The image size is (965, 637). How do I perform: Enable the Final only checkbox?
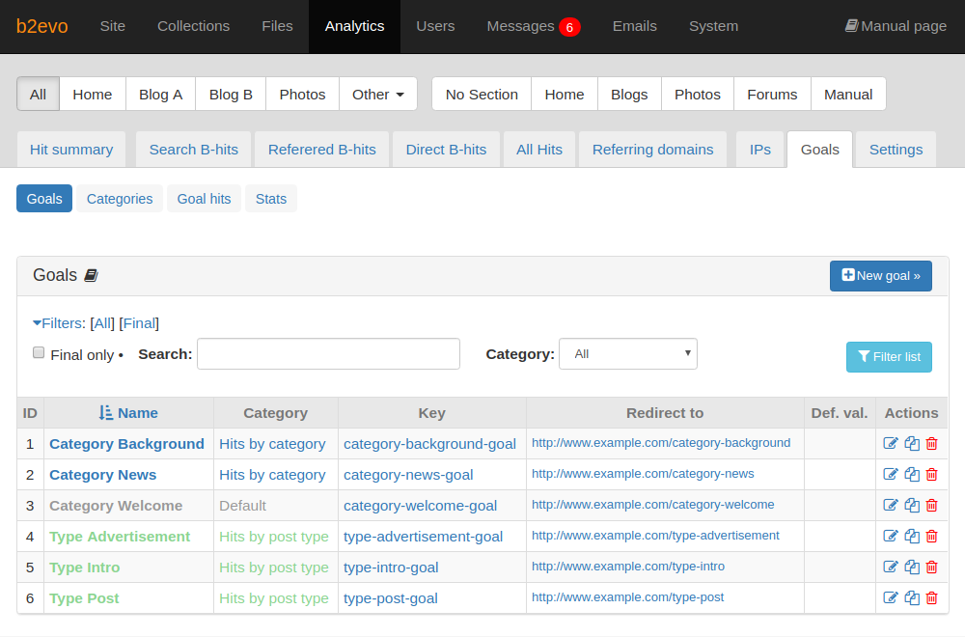point(39,352)
